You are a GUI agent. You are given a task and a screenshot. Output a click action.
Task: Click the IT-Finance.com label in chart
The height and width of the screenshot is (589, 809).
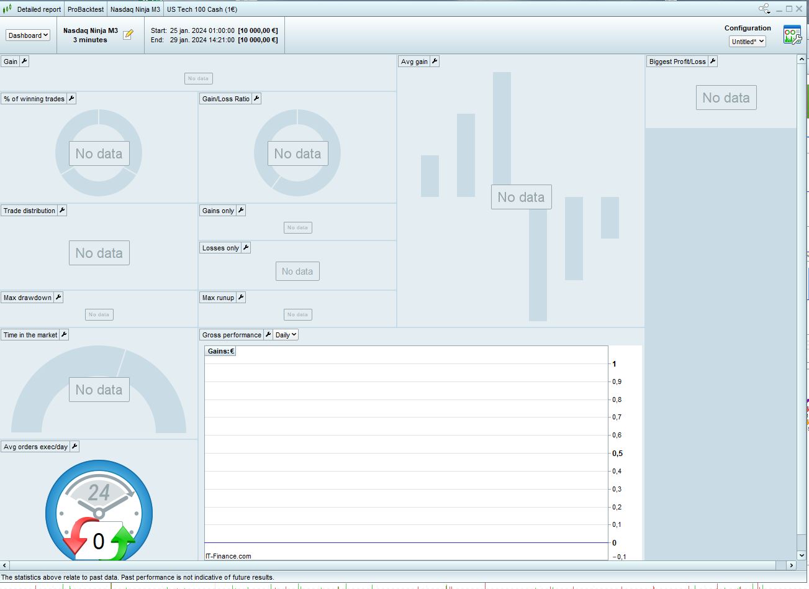[x=228, y=556]
